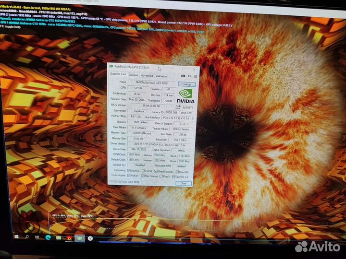Open the Windows Start menu

[16, 236]
